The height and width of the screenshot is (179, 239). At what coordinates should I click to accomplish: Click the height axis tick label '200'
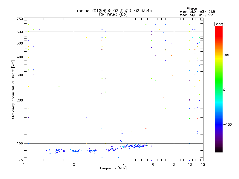tap(20, 100)
